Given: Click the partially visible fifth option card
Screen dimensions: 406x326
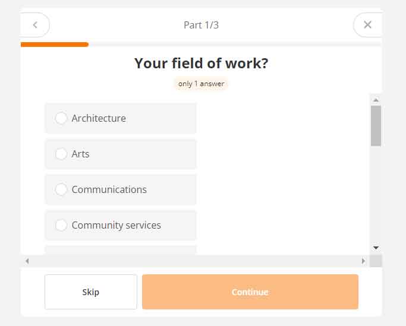Looking at the screenshot, I should pos(120,250).
